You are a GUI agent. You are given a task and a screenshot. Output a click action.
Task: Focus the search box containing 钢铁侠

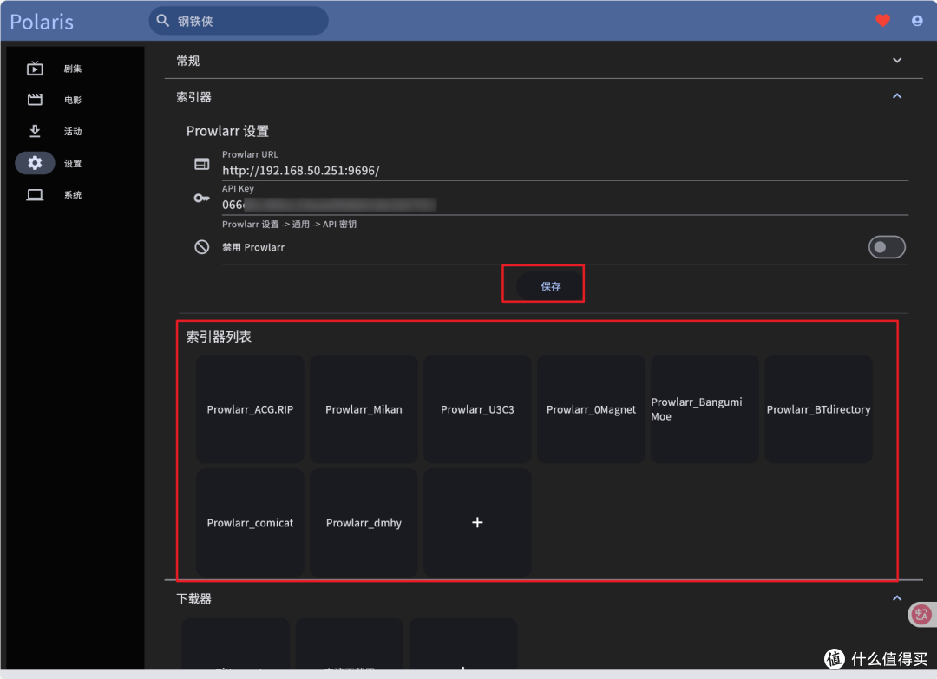click(x=239, y=21)
